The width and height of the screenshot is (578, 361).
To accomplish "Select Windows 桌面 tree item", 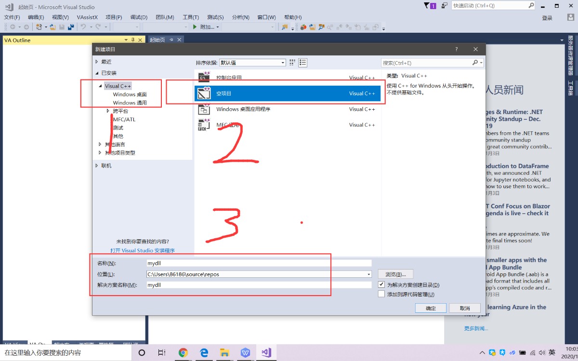I will click(130, 94).
